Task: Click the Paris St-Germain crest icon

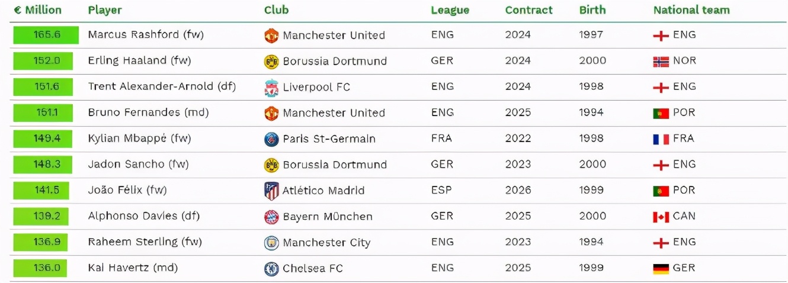Action: pyautogui.click(x=271, y=139)
